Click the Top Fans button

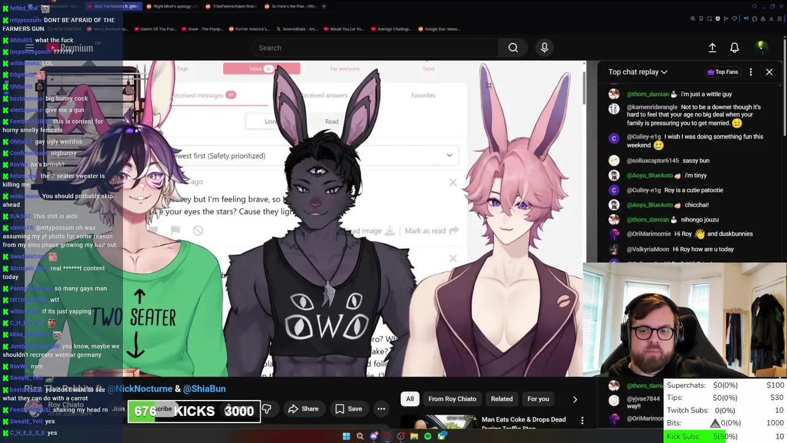[x=722, y=72]
